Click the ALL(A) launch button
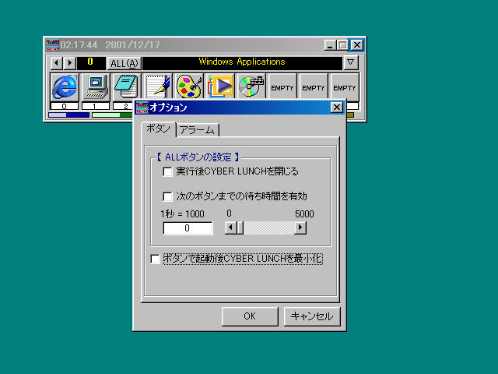 (124, 63)
